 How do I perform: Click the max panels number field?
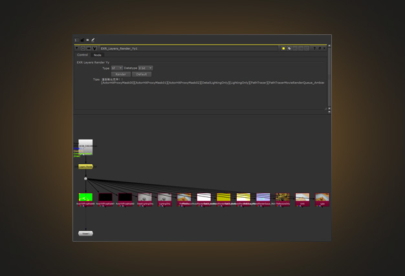[76, 40]
